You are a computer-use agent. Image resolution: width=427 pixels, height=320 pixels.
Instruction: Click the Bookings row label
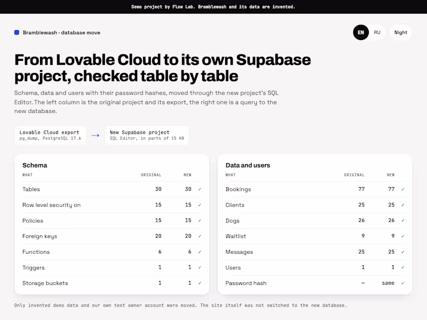(238, 189)
